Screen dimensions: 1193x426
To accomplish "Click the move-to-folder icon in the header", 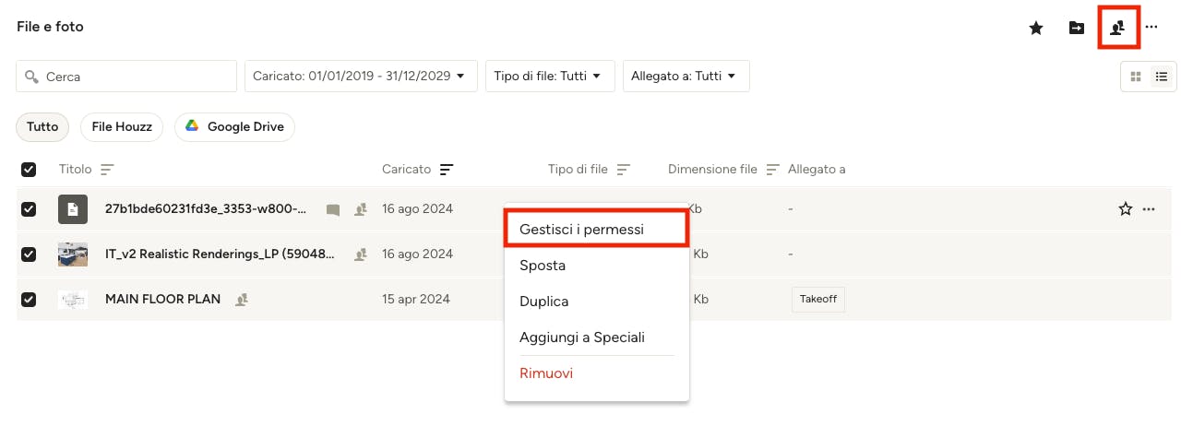I will [x=1077, y=28].
